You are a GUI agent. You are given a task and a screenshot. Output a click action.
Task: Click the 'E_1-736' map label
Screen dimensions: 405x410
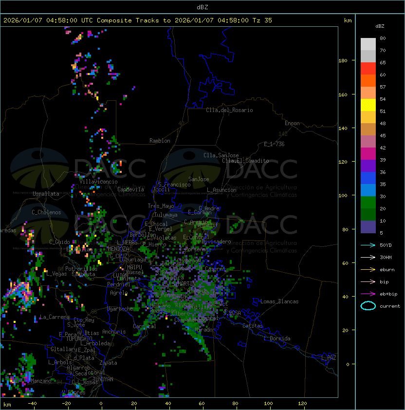coord(274,144)
